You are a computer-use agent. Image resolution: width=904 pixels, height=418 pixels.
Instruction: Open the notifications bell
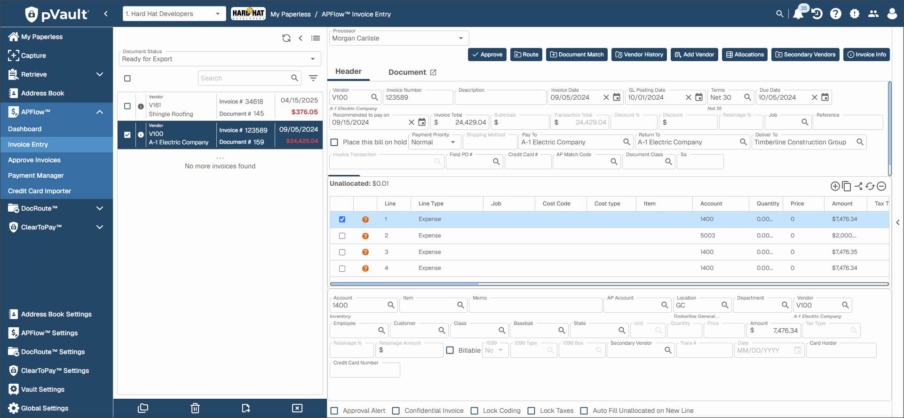(x=798, y=14)
